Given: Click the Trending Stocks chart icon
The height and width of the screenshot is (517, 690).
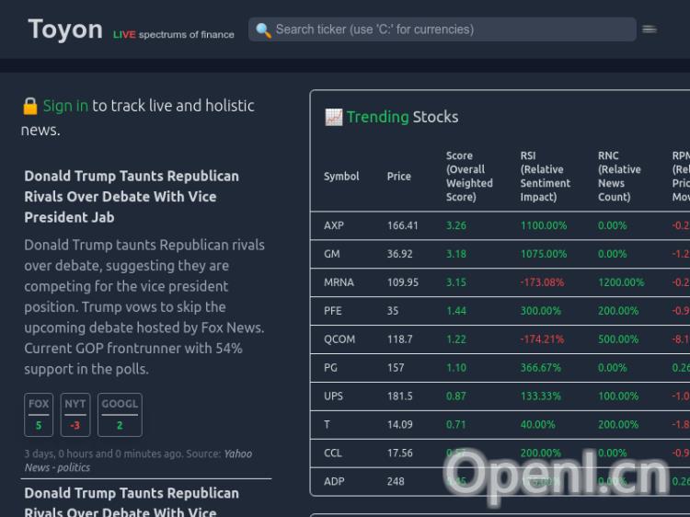Looking at the screenshot, I should pos(333,117).
